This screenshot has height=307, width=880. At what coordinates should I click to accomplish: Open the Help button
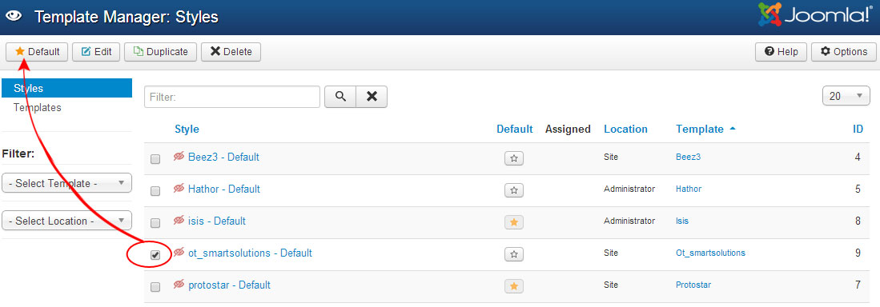click(781, 51)
